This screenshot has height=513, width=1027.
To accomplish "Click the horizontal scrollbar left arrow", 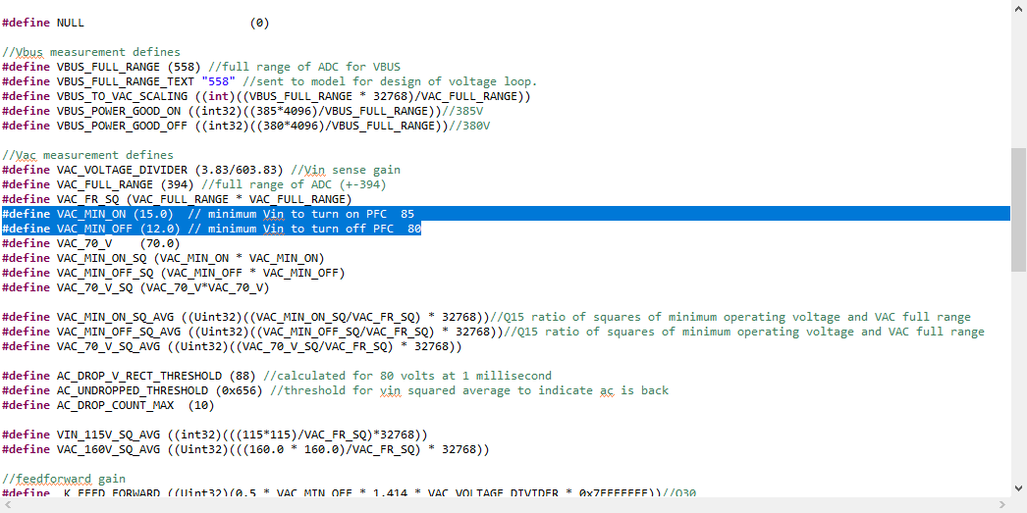I will pos(7,504).
